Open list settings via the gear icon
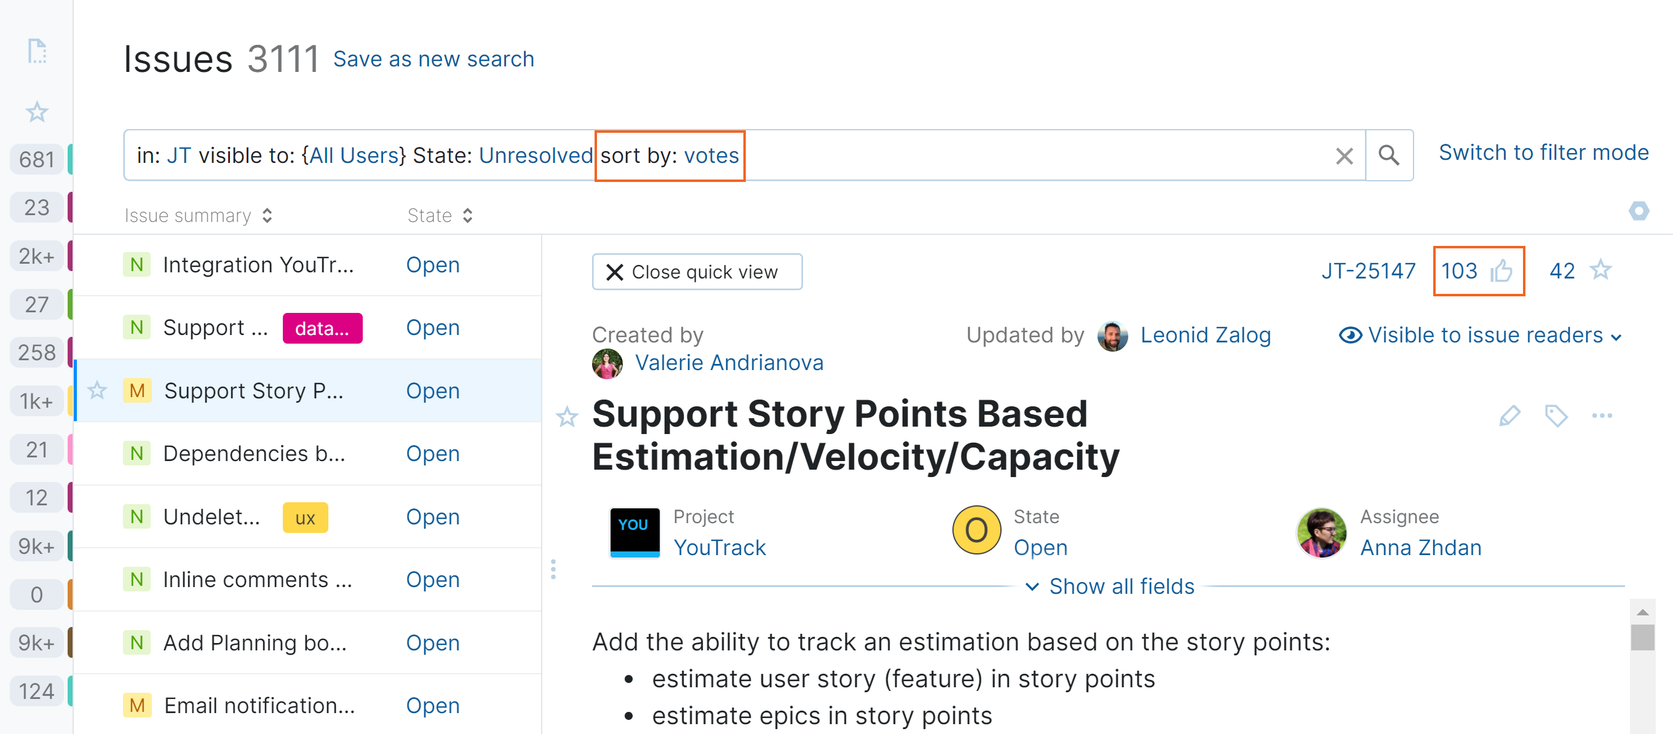This screenshot has height=734, width=1673. [x=1640, y=210]
